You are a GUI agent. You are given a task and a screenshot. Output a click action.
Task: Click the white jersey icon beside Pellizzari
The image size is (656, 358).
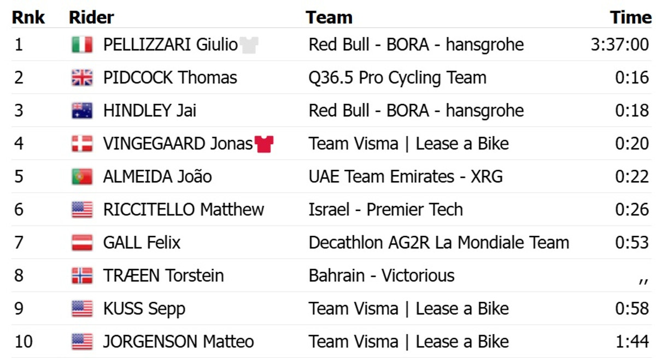(x=249, y=45)
